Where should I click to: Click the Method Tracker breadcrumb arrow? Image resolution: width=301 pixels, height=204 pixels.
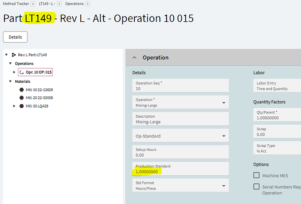tap(33, 4)
